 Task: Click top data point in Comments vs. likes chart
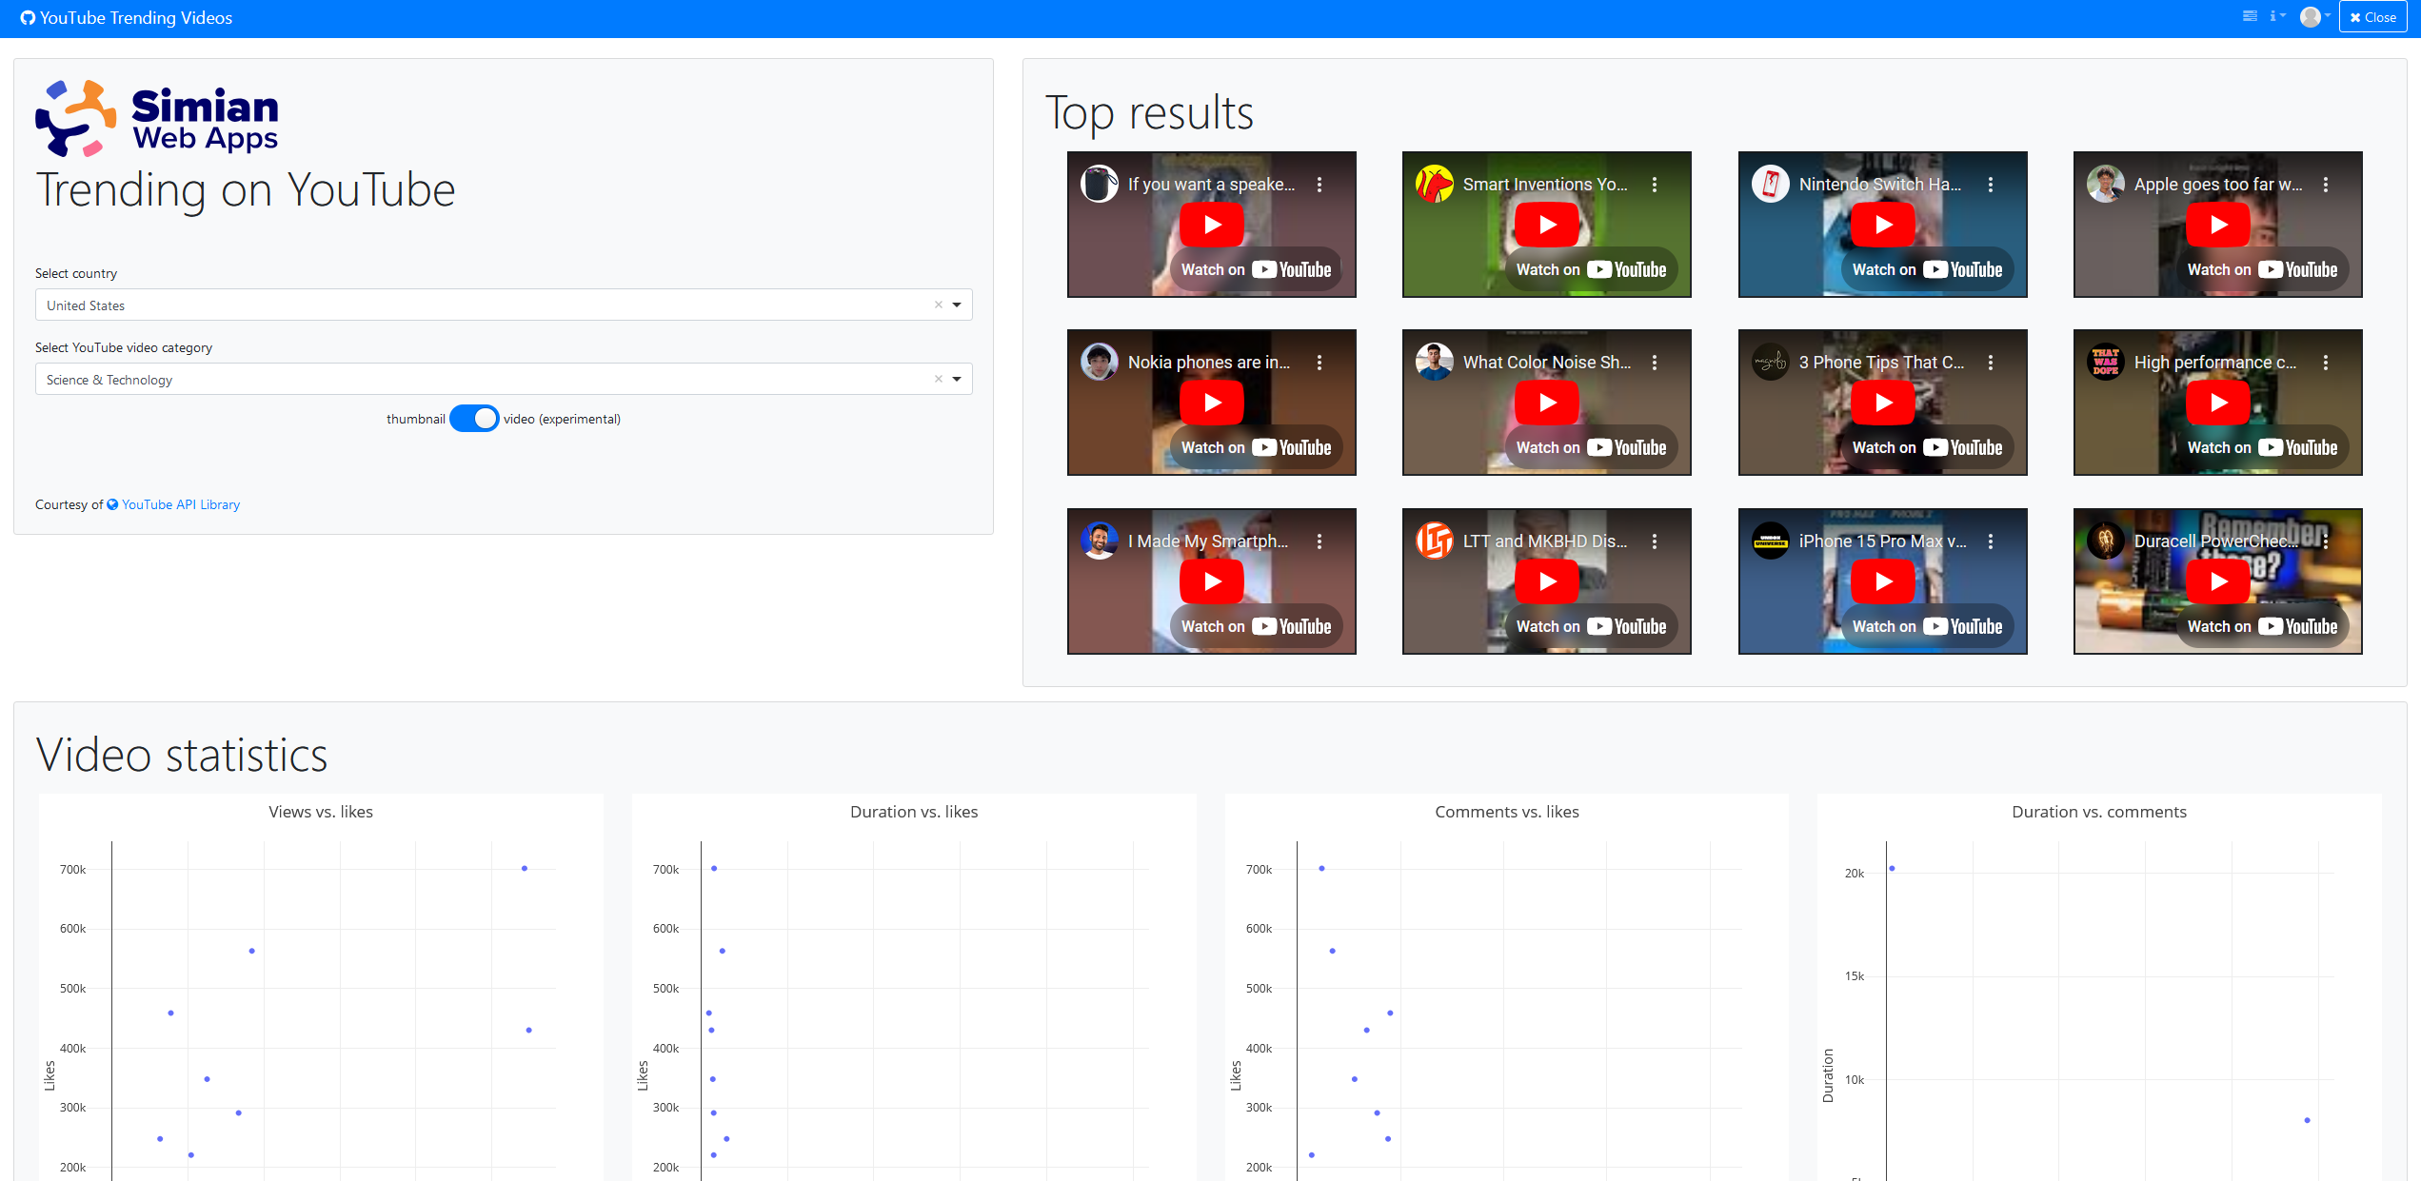(x=1321, y=868)
